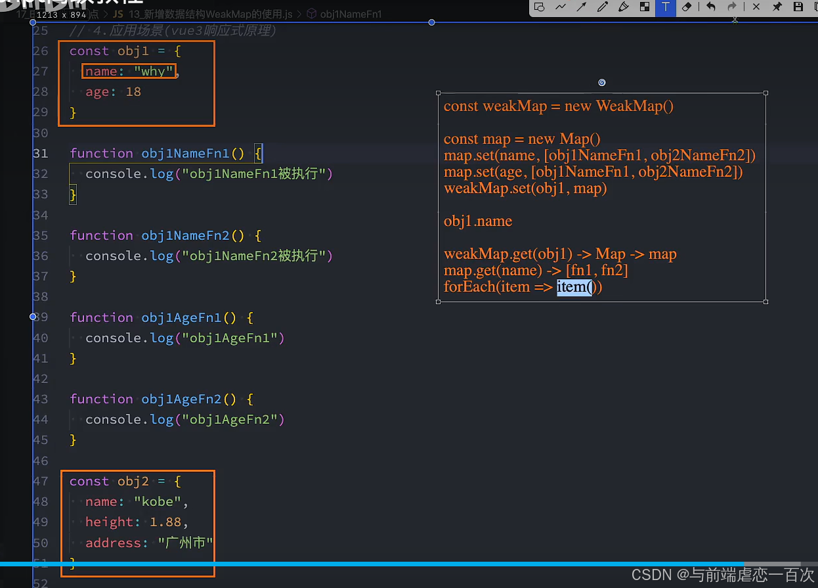
Task: Select the highlighter marker tool
Action: [x=624, y=7]
